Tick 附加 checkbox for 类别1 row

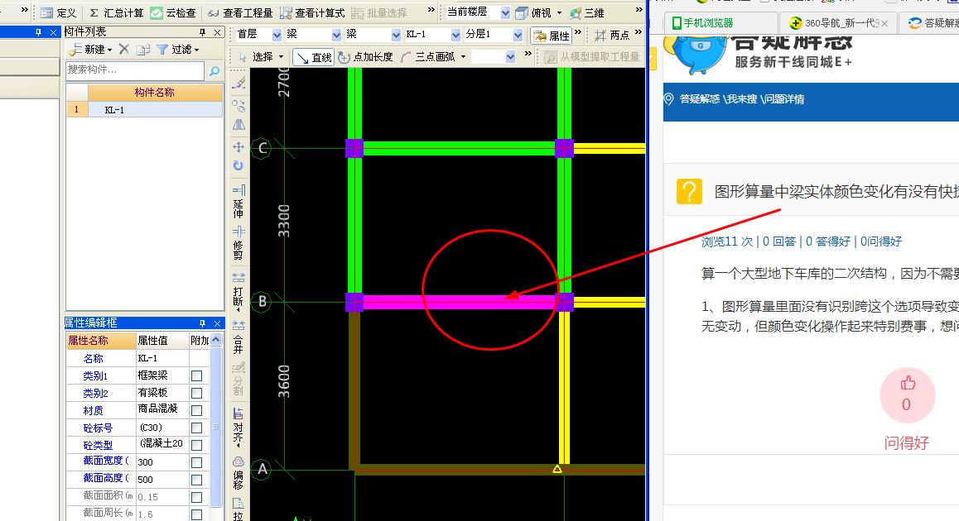pos(197,376)
